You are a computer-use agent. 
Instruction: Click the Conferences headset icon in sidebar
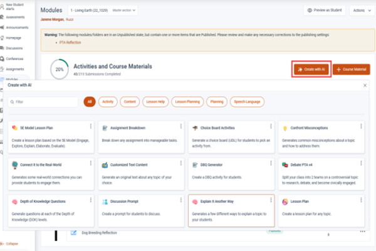[2, 58]
